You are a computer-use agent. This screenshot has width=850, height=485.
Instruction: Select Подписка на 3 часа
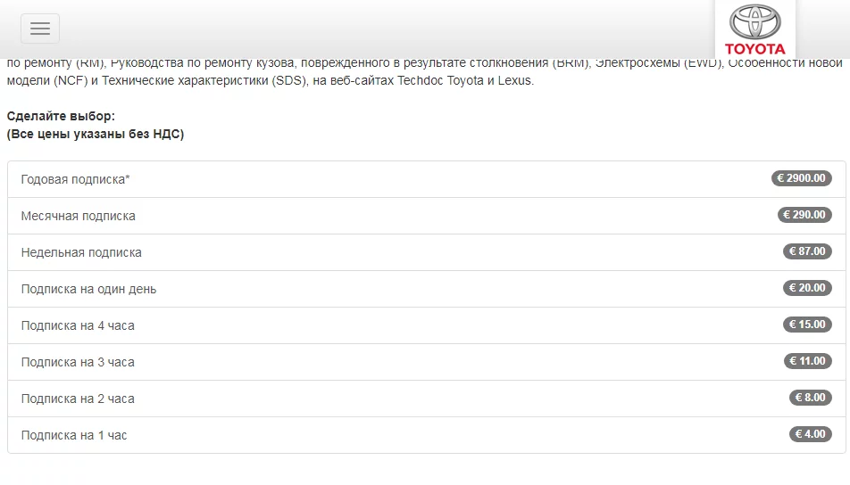click(x=78, y=362)
